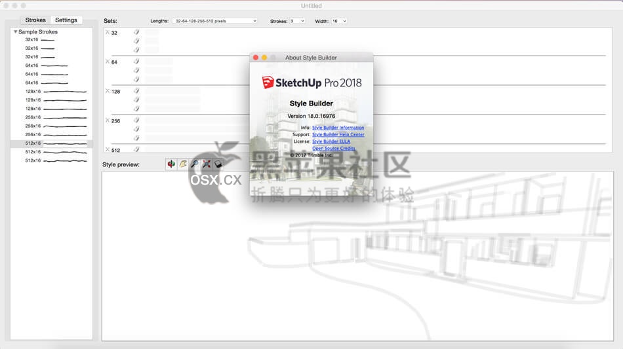Open the Style Builder Help Center link
The height and width of the screenshot is (349, 623).
[x=338, y=134]
